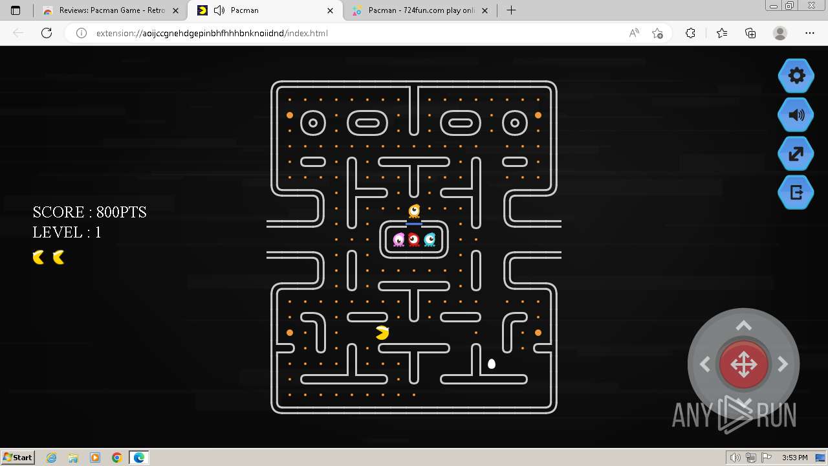The image size is (828, 466).
Task: Move Pacman up with the joystick up arrow
Action: pyautogui.click(x=744, y=326)
